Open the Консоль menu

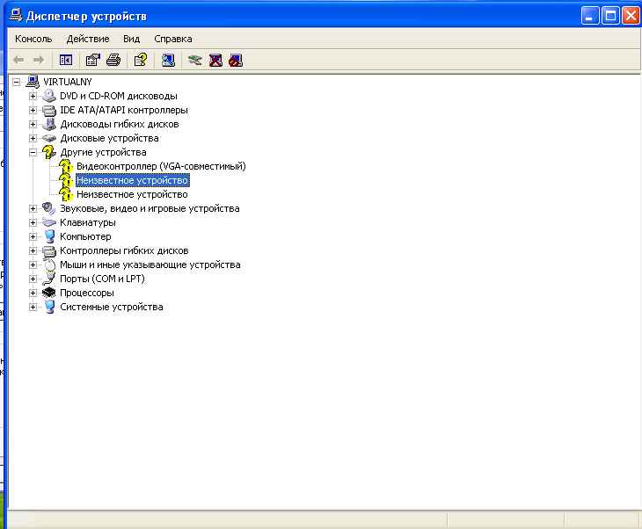coord(33,39)
